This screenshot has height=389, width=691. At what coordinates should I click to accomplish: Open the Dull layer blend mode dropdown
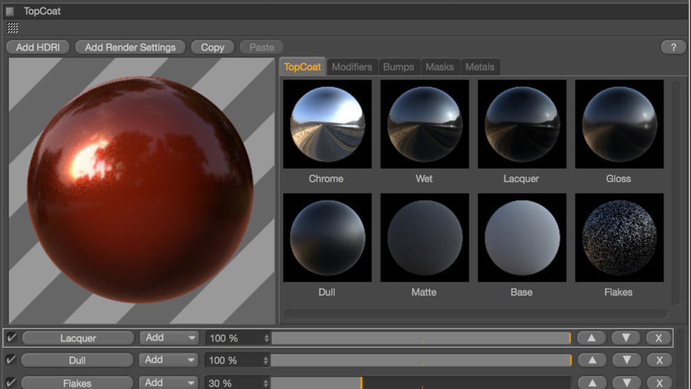point(168,360)
